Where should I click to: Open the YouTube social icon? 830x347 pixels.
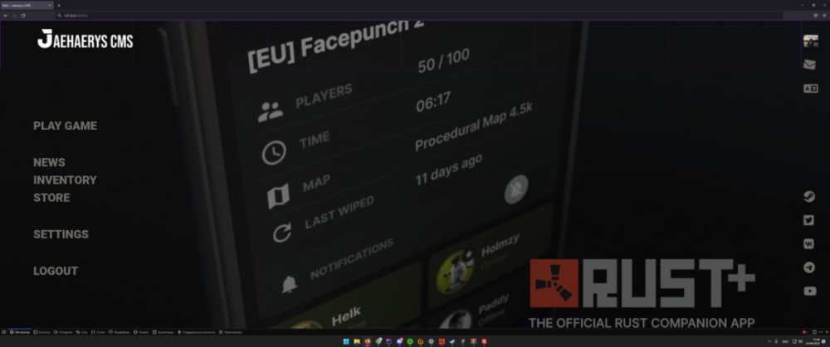tap(809, 291)
